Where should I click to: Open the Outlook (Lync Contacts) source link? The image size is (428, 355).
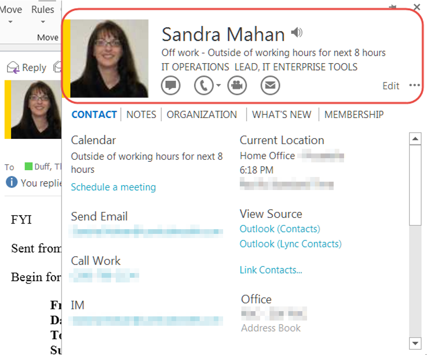(290, 244)
